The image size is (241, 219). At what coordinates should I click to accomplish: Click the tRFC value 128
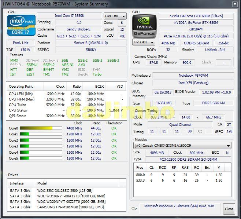click(229, 131)
